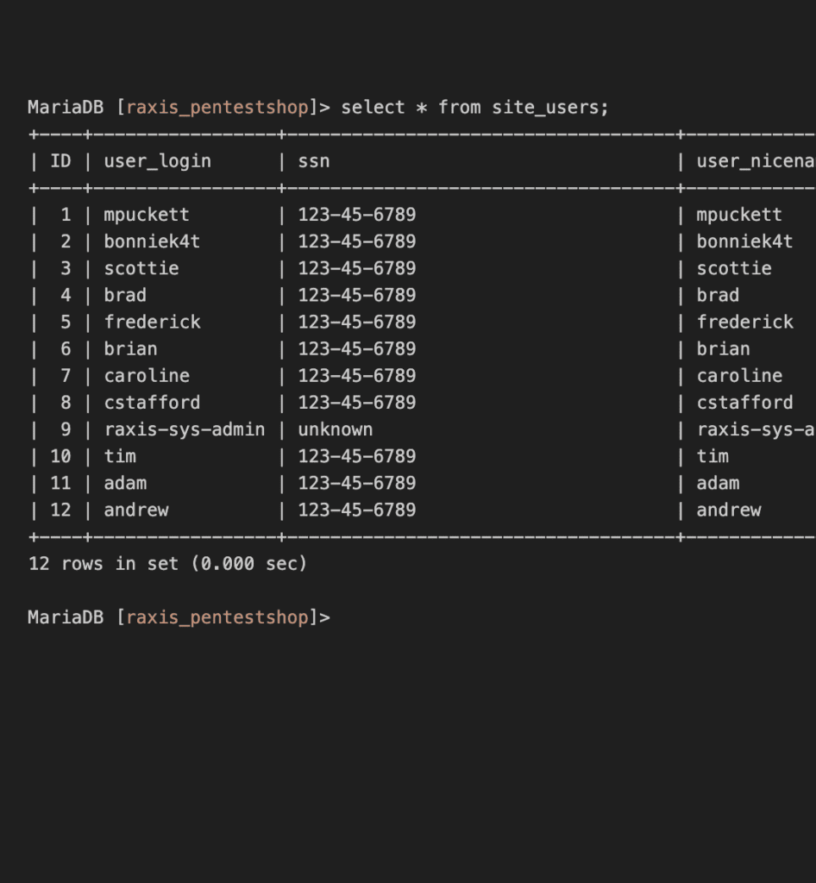The width and height of the screenshot is (816, 883).
Task: Click frederick in user_login column
Action: click(152, 323)
